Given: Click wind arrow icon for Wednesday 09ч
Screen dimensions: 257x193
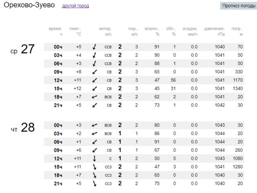Looking at the screenshot, I should point(95,72).
